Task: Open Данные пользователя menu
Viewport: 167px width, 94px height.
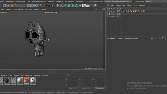Action: [x=131, y=38]
